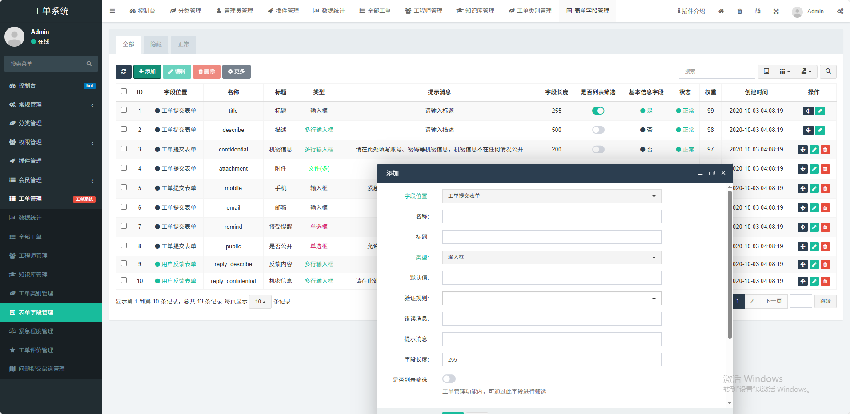
Task: Click the home icon in top bar
Action: (721, 11)
